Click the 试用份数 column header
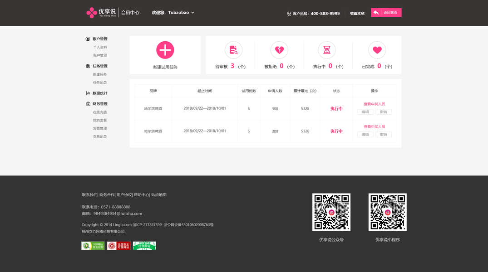The width and height of the screenshot is (488, 272). coord(249,91)
